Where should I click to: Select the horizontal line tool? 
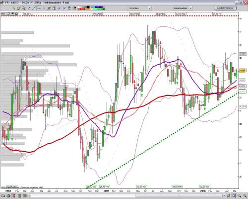(x=39, y=8)
